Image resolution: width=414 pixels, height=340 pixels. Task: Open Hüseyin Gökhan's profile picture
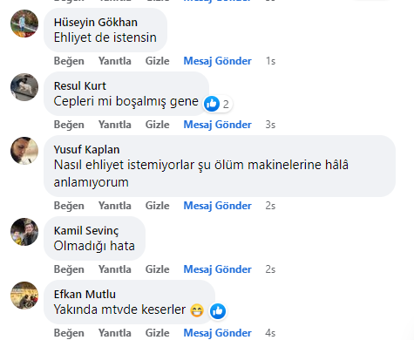(x=24, y=24)
